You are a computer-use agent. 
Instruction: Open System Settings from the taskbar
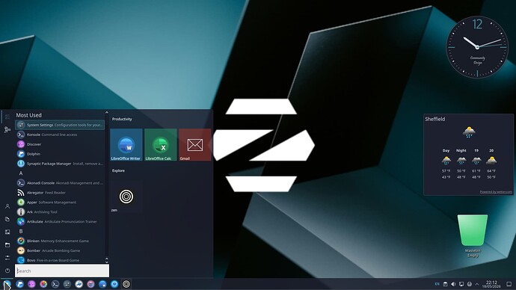point(67,284)
